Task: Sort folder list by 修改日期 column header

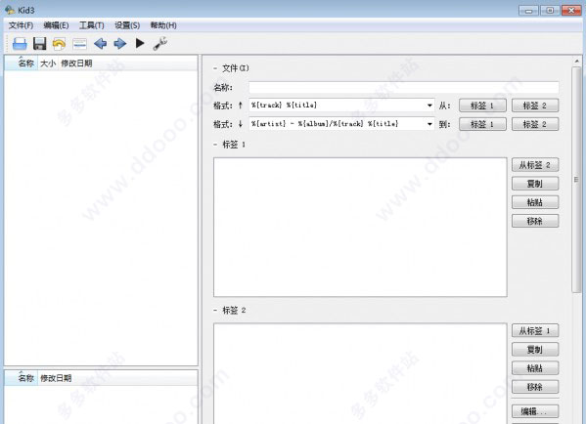Action: pyautogui.click(x=56, y=378)
